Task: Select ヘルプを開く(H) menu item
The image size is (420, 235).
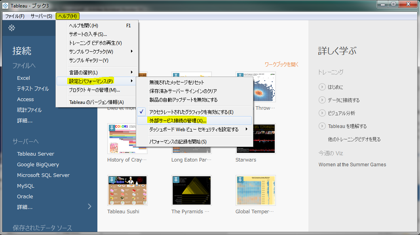Action: [97, 25]
